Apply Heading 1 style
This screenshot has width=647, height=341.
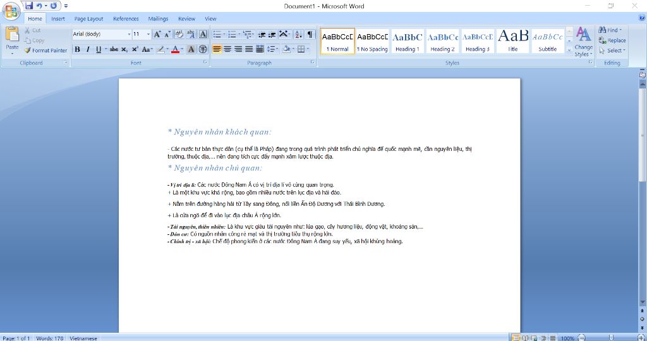pos(408,41)
